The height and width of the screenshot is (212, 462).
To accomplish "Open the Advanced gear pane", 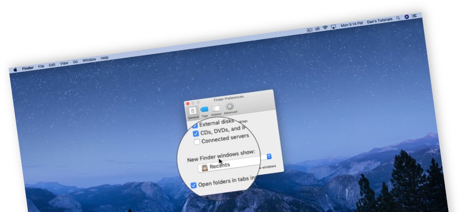I will click(230, 108).
